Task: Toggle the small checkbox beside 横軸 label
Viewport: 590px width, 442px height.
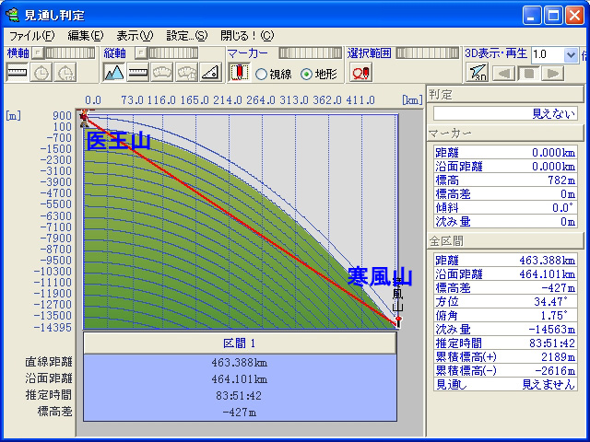Action: click(38, 53)
